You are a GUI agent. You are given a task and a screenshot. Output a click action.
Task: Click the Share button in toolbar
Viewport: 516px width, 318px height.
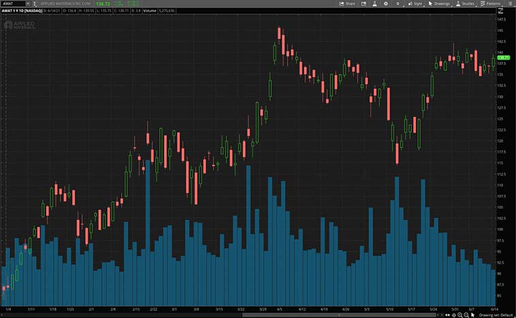347,3
